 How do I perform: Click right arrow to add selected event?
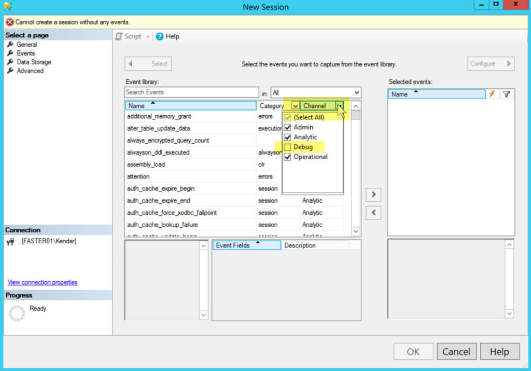pos(373,195)
